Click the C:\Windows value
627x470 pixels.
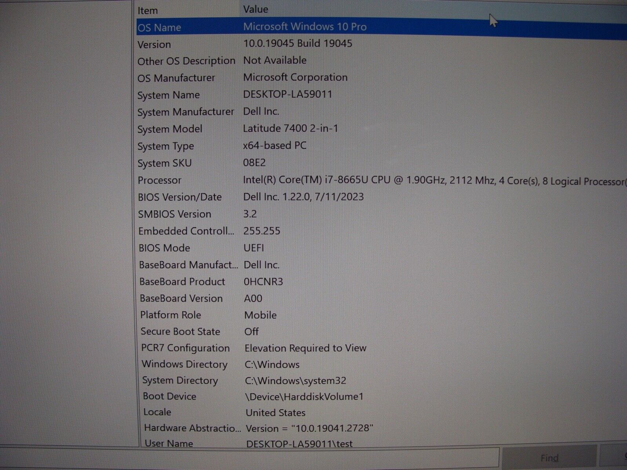pyautogui.click(x=272, y=365)
